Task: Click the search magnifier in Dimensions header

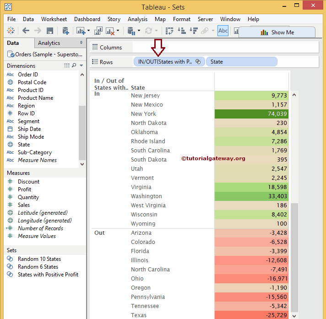Action: click(x=74, y=65)
